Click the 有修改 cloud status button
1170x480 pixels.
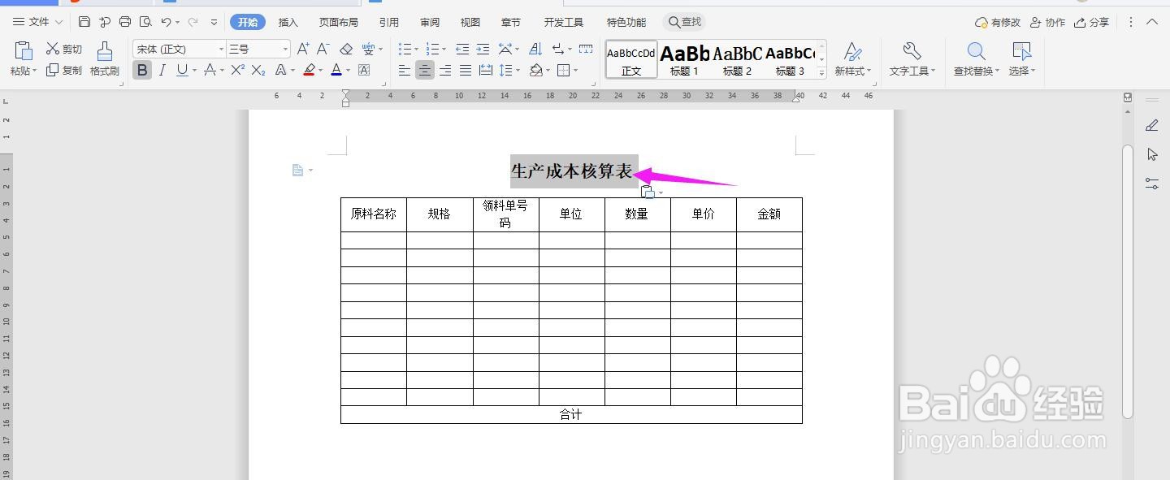point(997,22)
